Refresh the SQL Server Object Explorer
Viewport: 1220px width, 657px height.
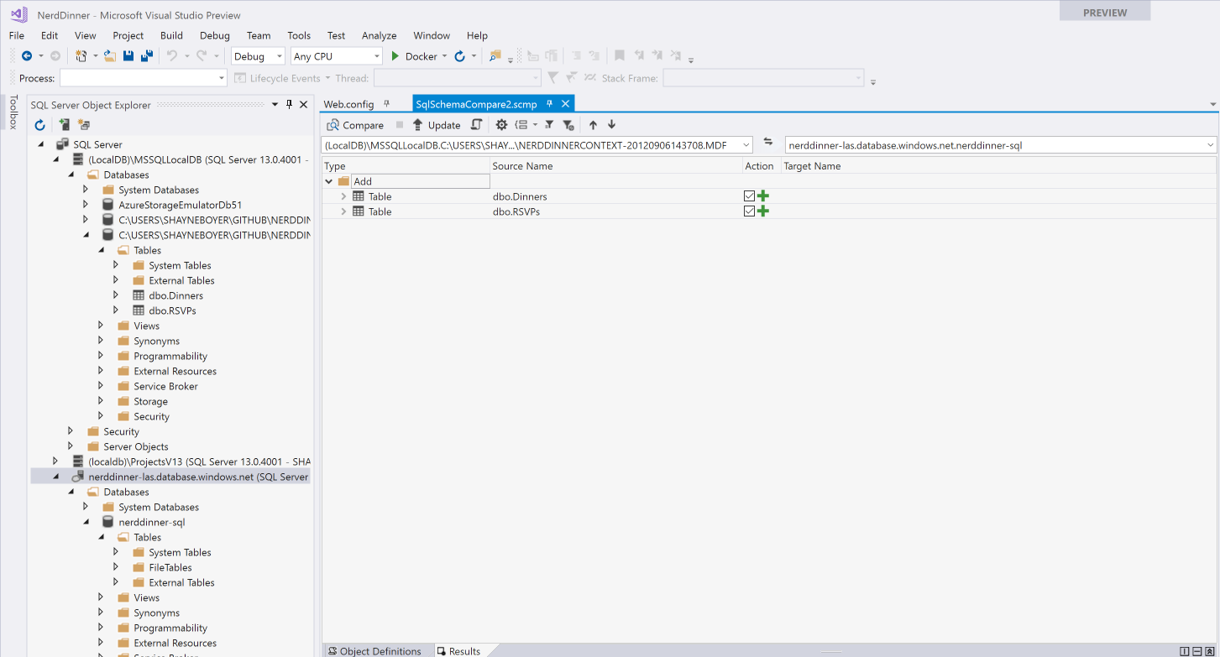tap(39, 125)
